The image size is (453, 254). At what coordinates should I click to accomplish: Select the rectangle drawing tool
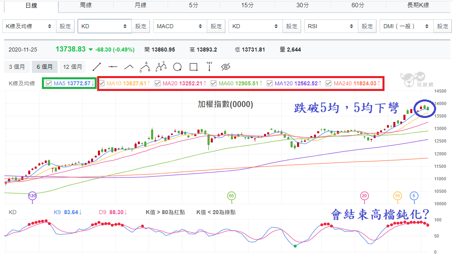coord(193,67)
